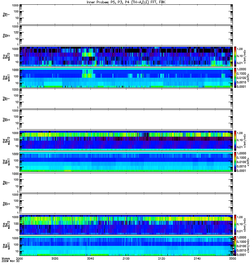Click the '<|nT|>' unit label of tha scm1
Screen dimensions: 252x268
(x=248, y=78)
